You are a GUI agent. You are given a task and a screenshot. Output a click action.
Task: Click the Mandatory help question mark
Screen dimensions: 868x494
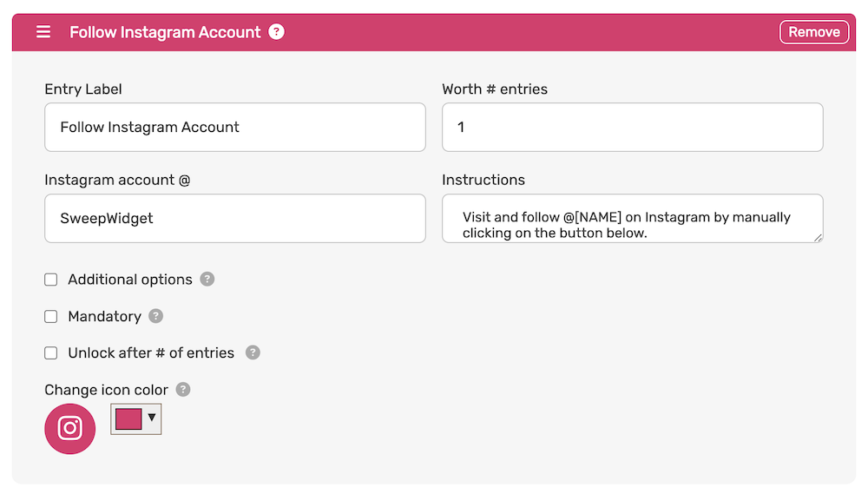point(156,316)
